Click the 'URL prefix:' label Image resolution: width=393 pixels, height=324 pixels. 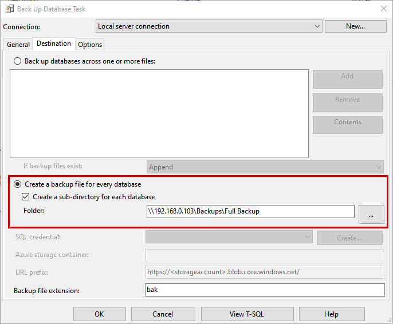(x=32, y=272)
